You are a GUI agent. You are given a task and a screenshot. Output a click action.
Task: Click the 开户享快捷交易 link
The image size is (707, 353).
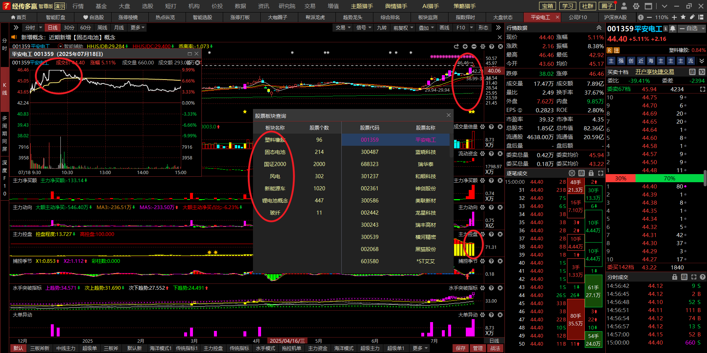(655, 72)
